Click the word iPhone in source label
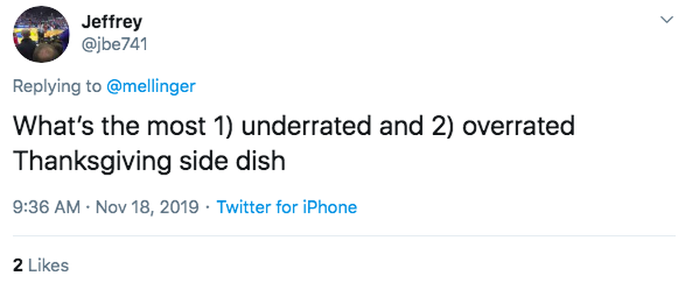This screenshot has width=692, height=290. (328, 207)
